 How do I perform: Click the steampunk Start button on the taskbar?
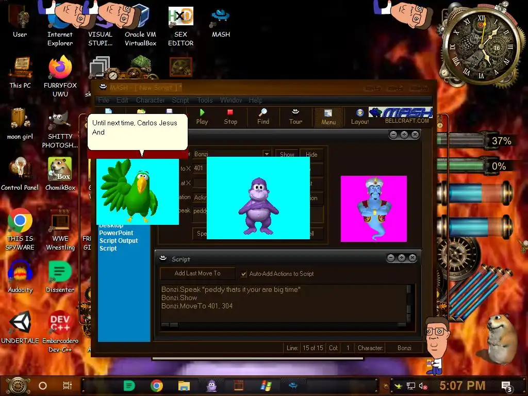tap(18, 386)
